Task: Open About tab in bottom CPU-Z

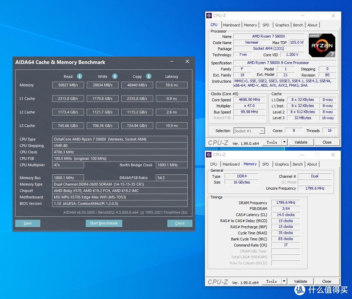Action: 312,164
